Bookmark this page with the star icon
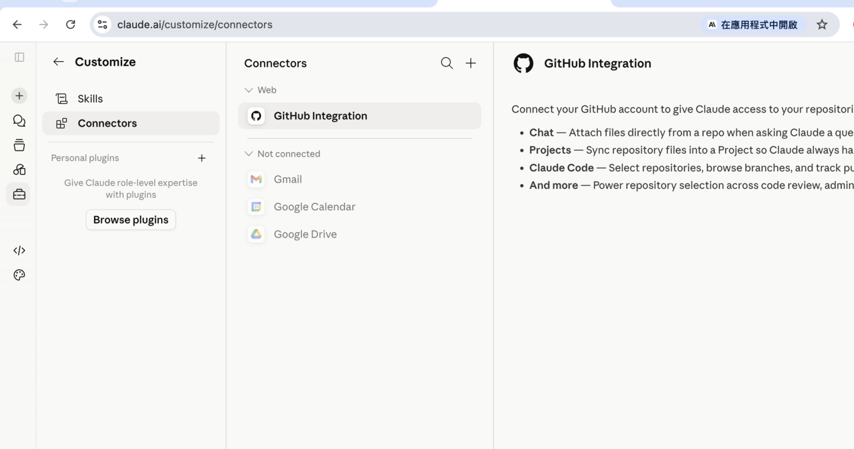This screenshot has height=449, width=854. click(822, 24)
